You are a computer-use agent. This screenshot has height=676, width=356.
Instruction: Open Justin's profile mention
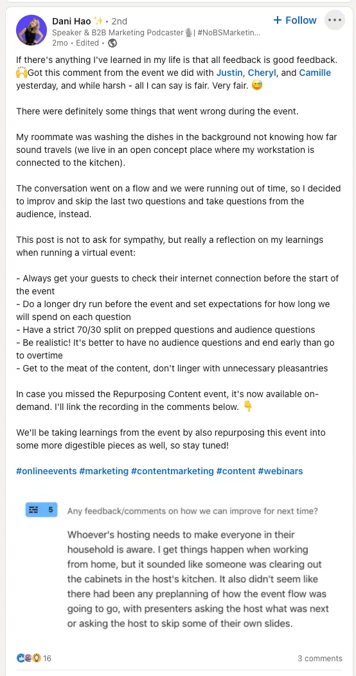pyautogui.click(x=229, y=73)
